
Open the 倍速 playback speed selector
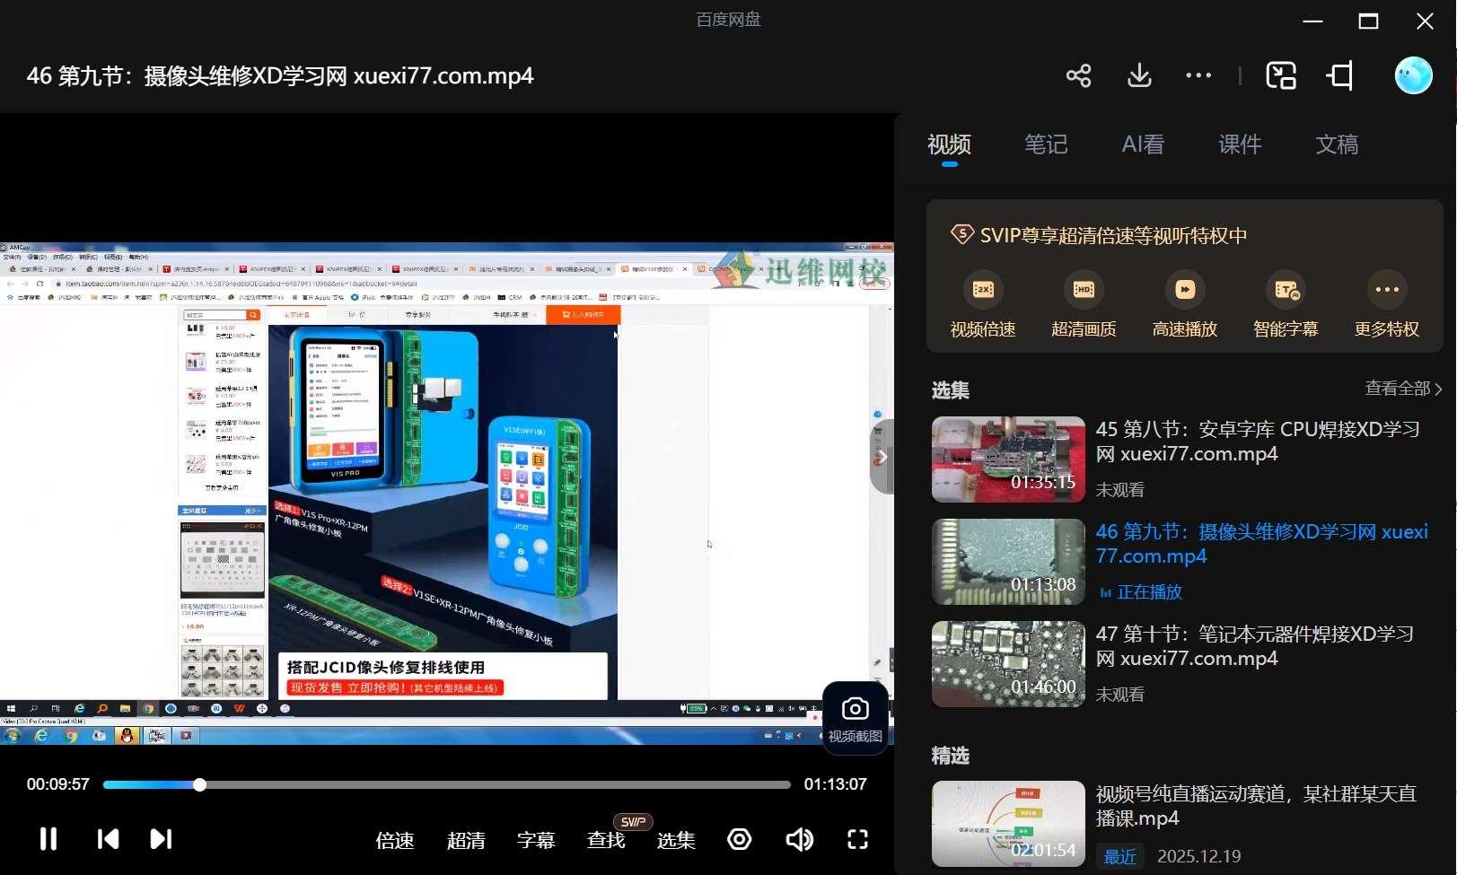[394, 840]
